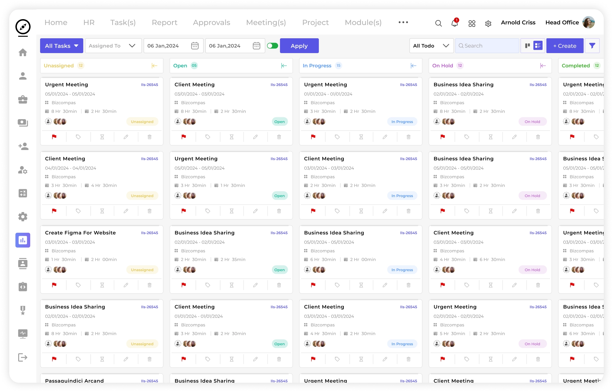Switch to kanban board view toggle
The image size is (613, 392).
[527, 46]
